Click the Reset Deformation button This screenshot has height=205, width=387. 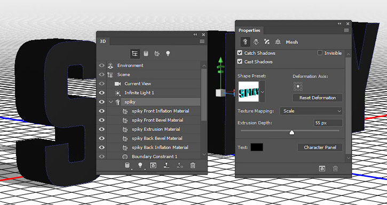[x=318, y=98]
